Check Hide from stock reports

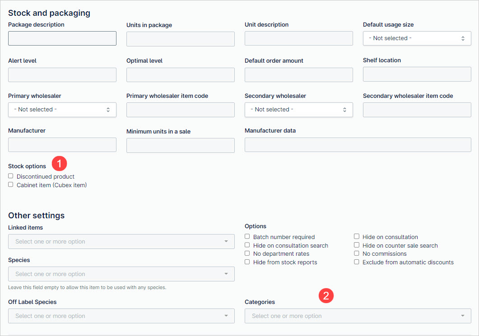click(x=247, y=262)
